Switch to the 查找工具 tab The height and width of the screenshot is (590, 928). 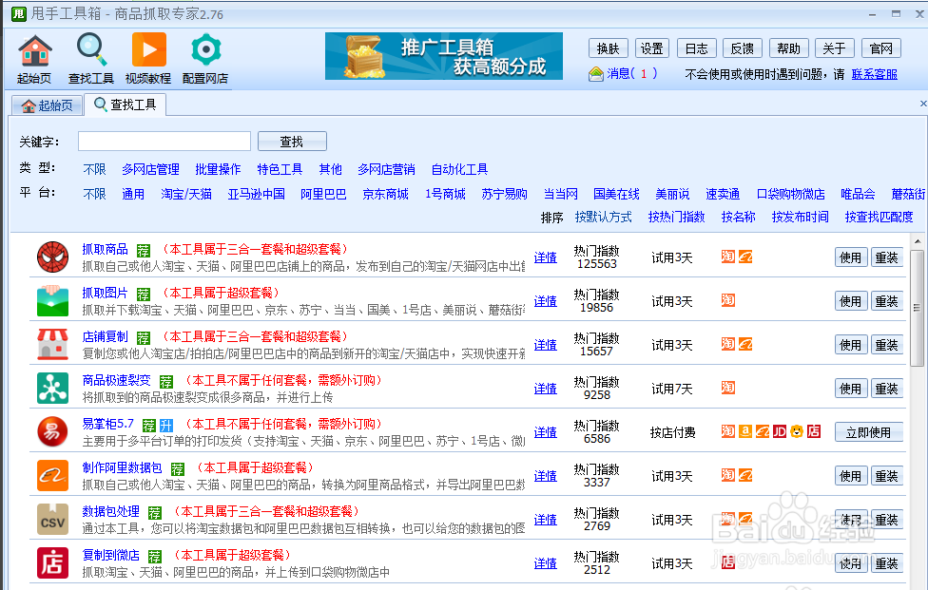[x=125, y=105]
